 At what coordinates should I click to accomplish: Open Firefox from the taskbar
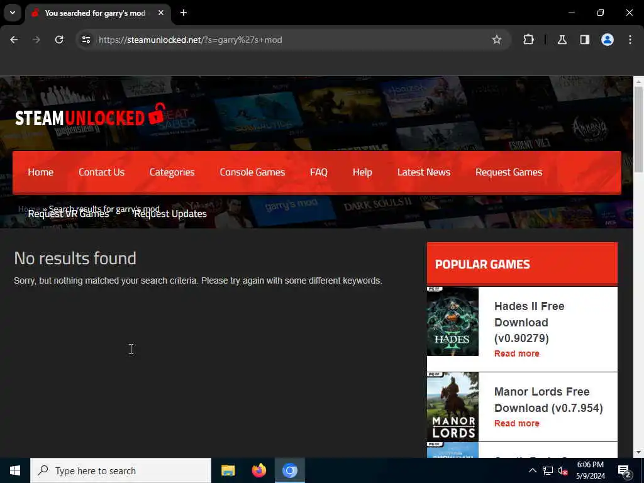(x=258, y=470)
